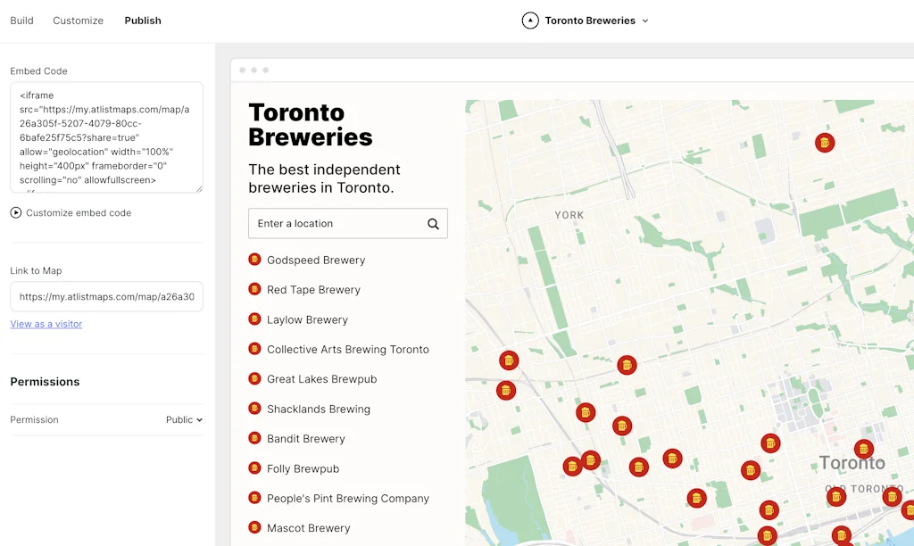Select the Publish tab
The image size is (914, 546).
[x=143, y=21]
